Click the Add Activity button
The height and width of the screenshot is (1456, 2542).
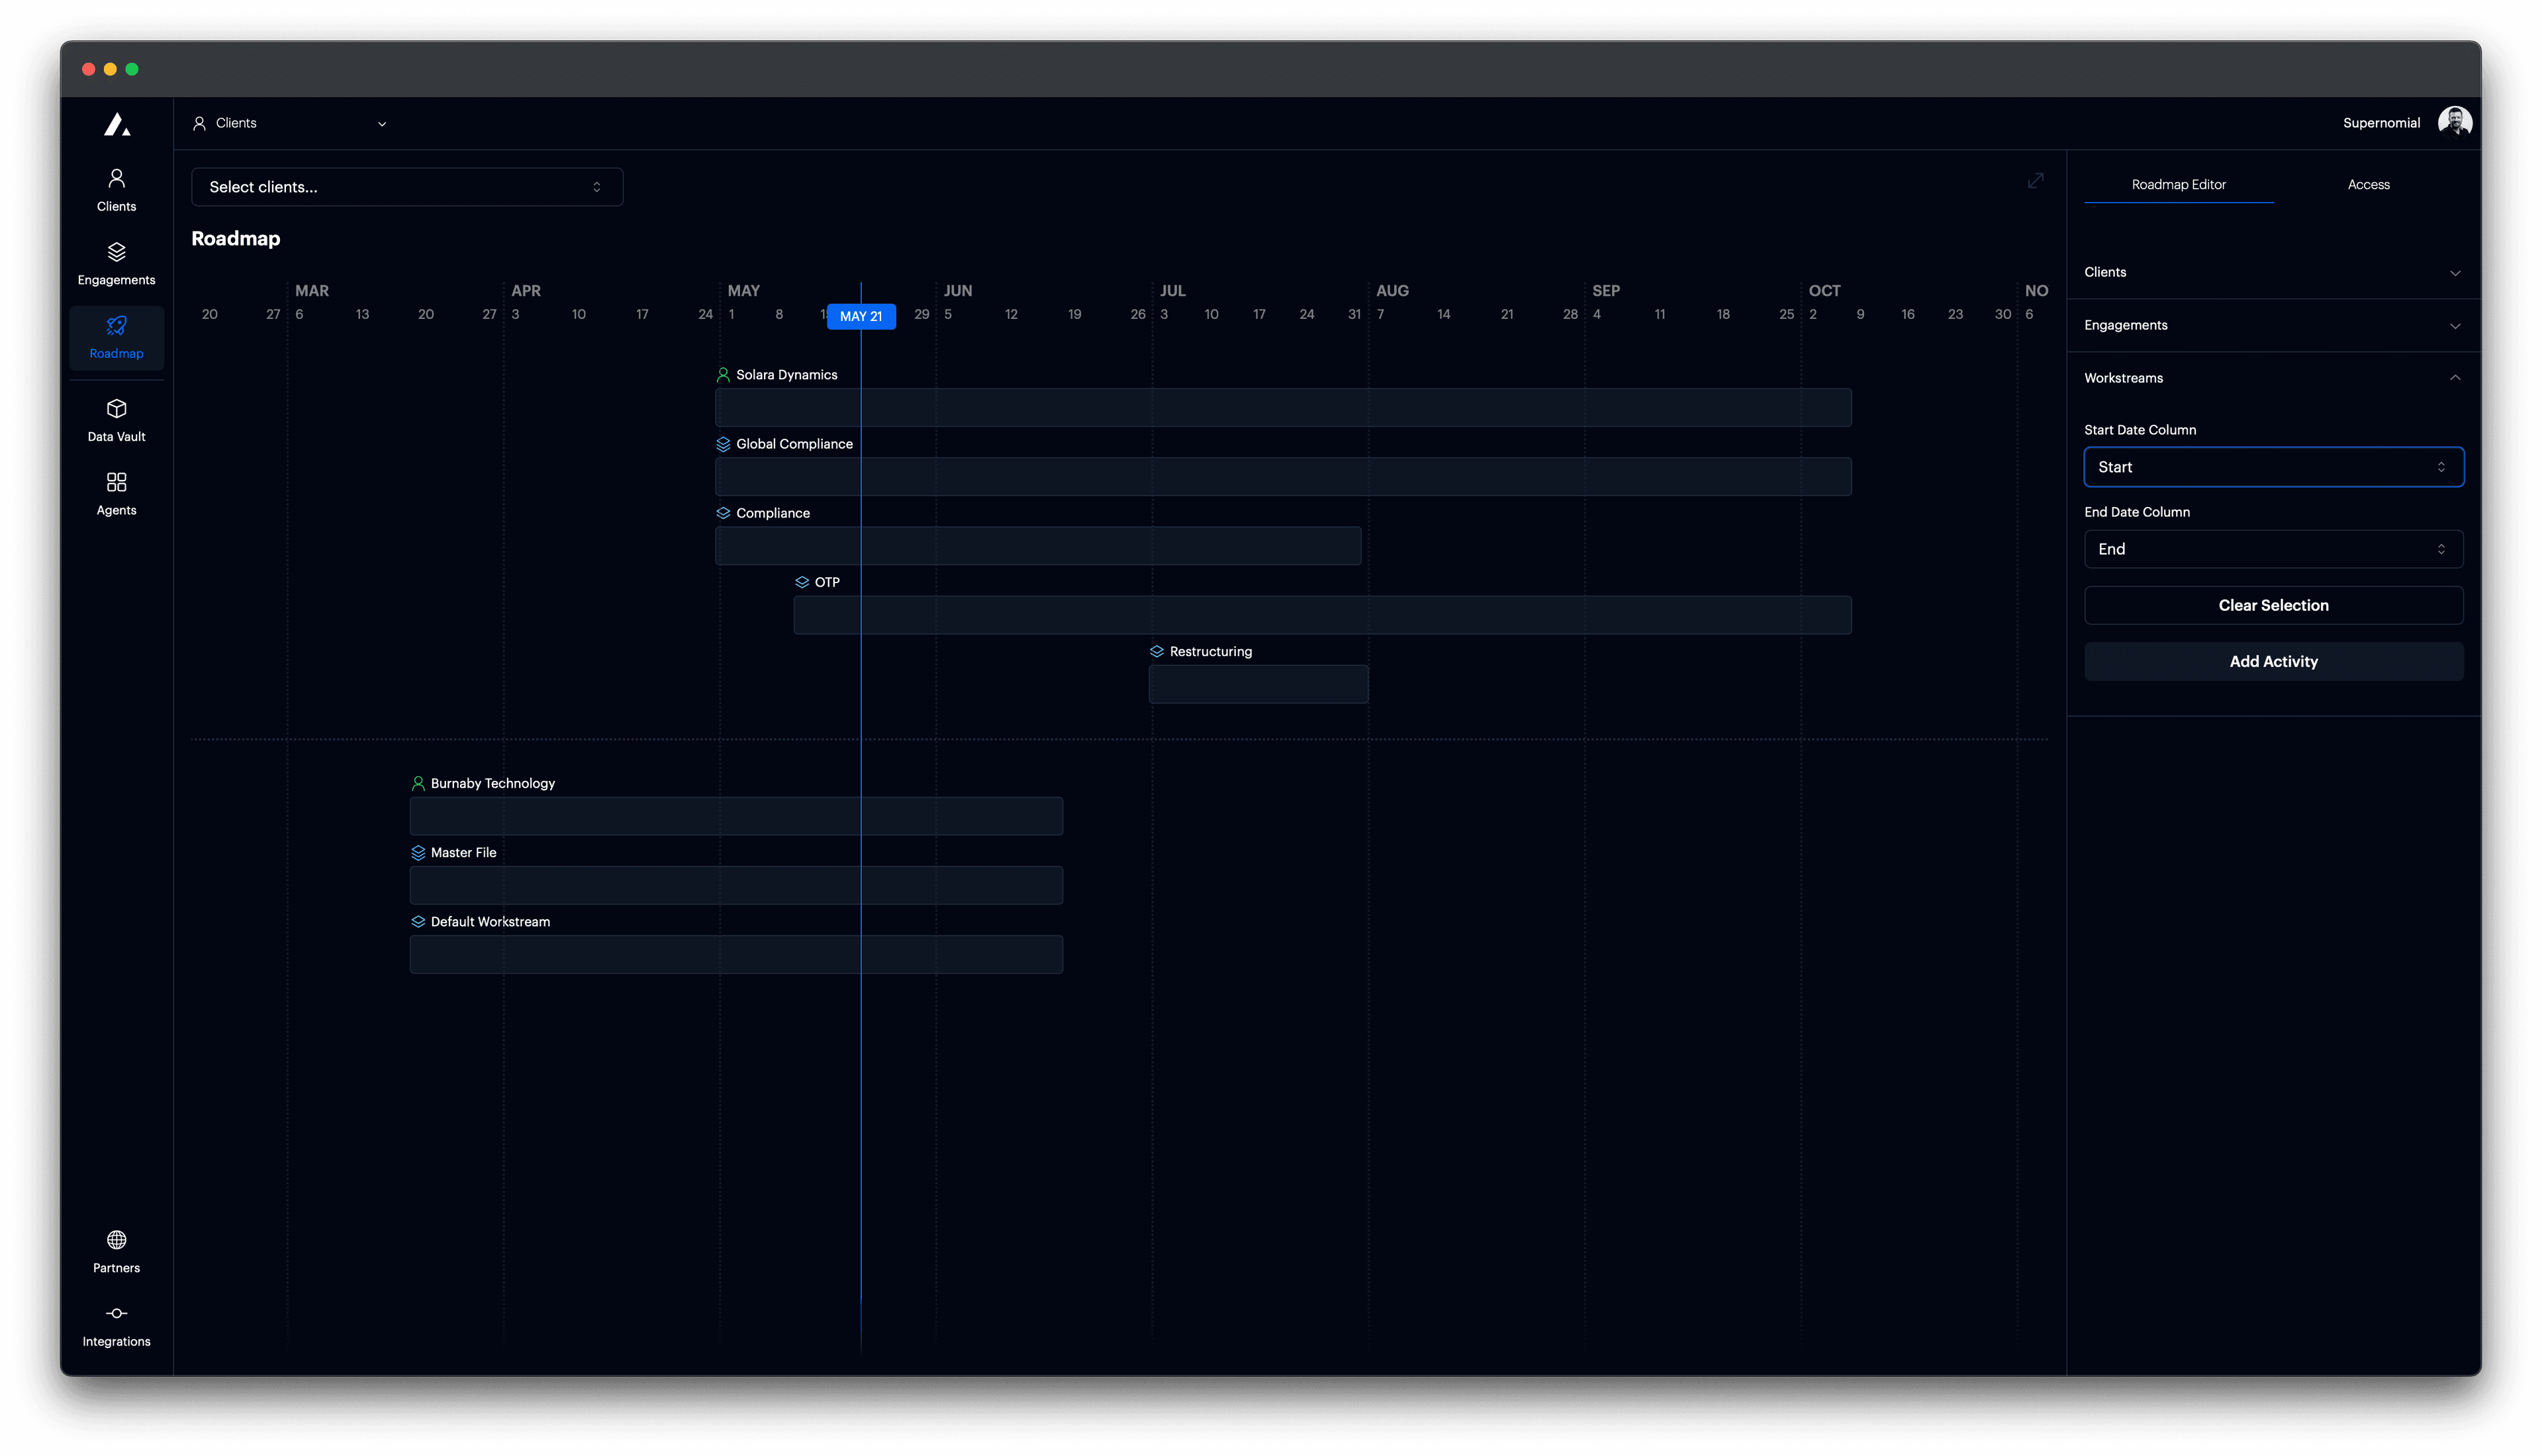pyautogui.click(x=2273, y=661)
